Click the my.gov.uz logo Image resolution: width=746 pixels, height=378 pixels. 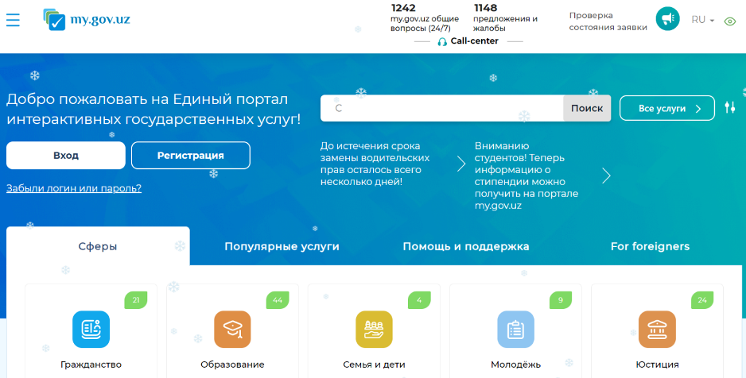click(86, 20)
